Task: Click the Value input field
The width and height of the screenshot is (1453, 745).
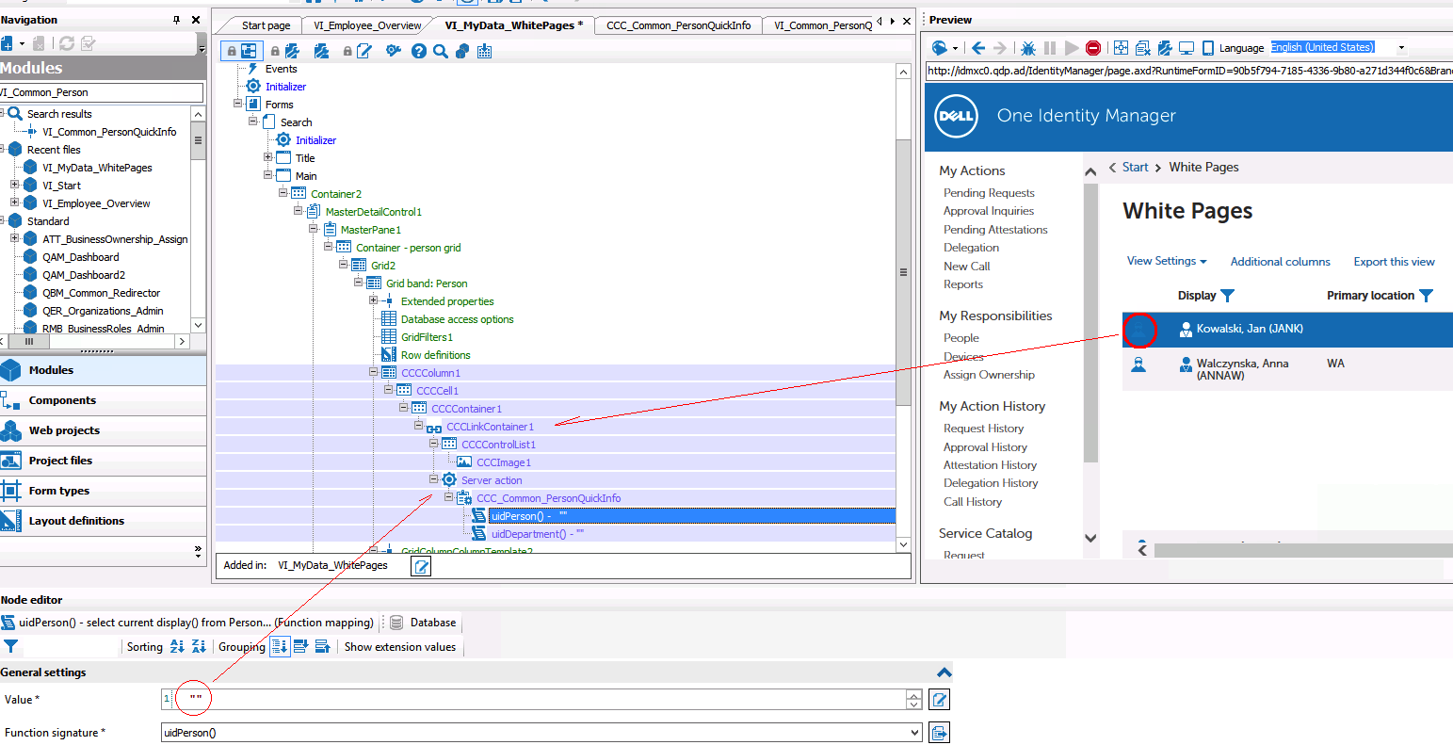Action: click(x=540, y=699)
